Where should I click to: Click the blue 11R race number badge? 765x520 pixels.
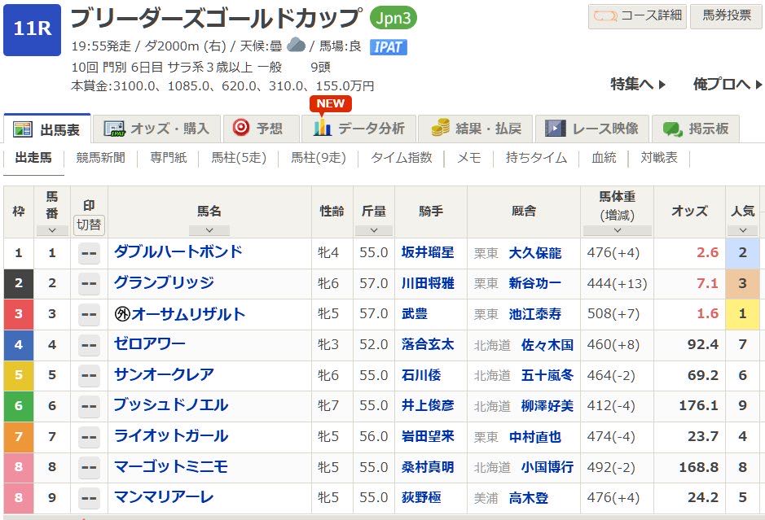coord(33,30)
